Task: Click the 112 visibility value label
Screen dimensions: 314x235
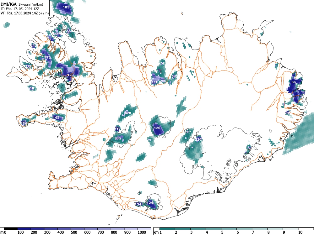Action: click(117, 129)
